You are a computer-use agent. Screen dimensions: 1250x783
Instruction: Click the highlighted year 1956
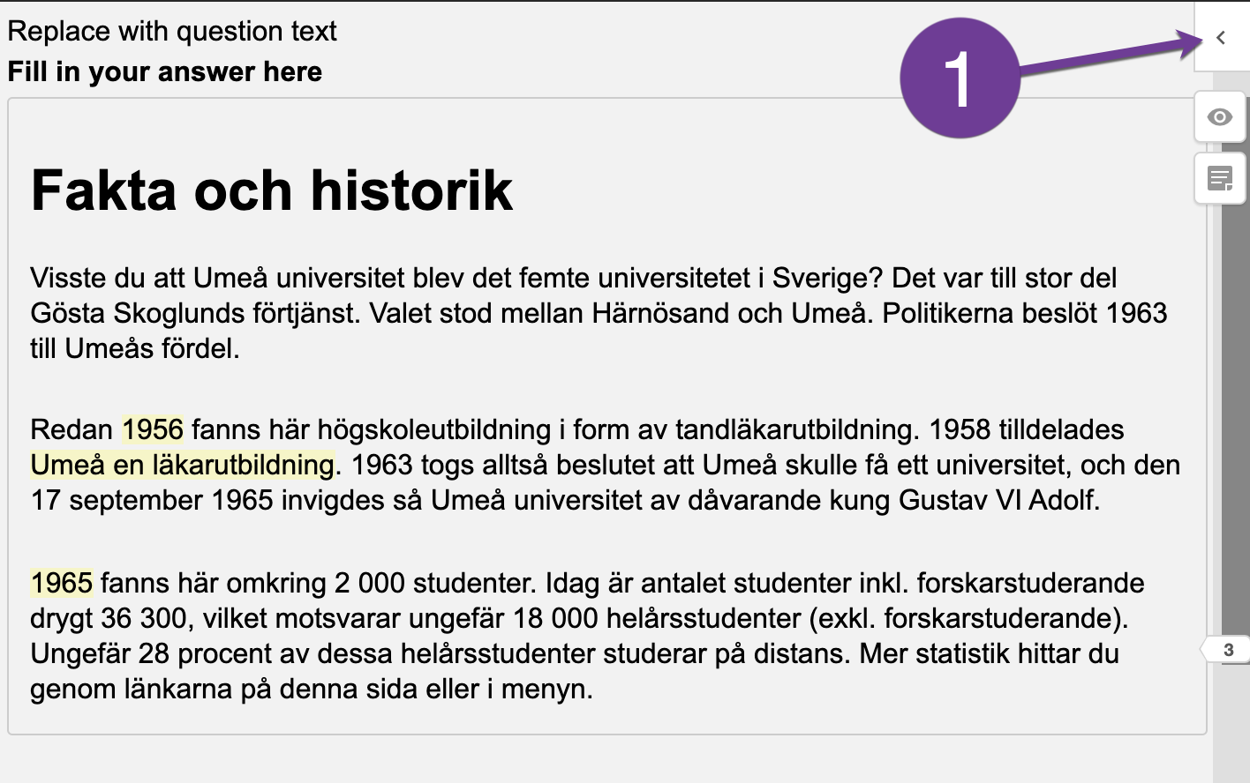point(153,429)
